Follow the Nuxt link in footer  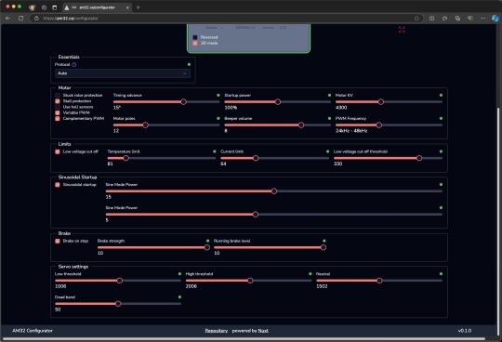coord(263,331)
